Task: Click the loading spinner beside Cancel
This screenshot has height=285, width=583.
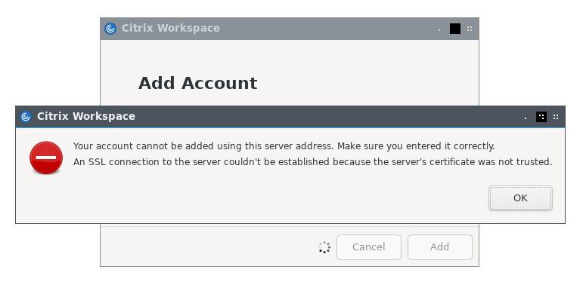Action: coord(324,247)
